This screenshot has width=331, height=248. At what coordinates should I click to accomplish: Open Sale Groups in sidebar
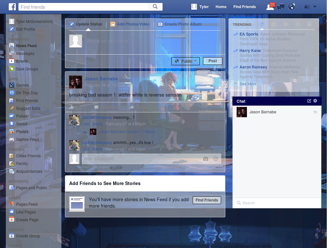coord(24,69)
